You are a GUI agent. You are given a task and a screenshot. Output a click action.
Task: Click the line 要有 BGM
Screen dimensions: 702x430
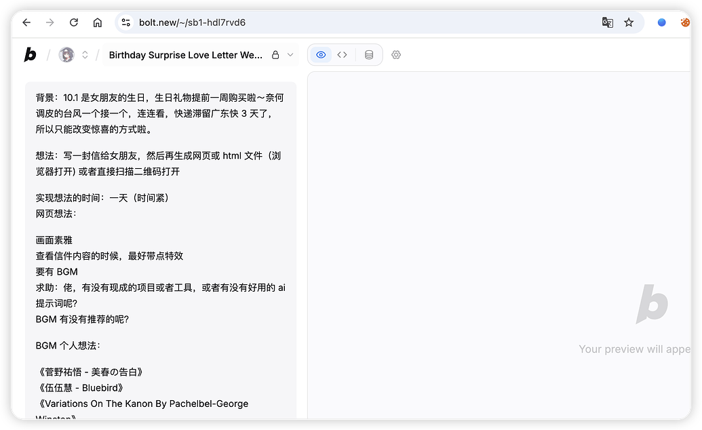(57, 271)
